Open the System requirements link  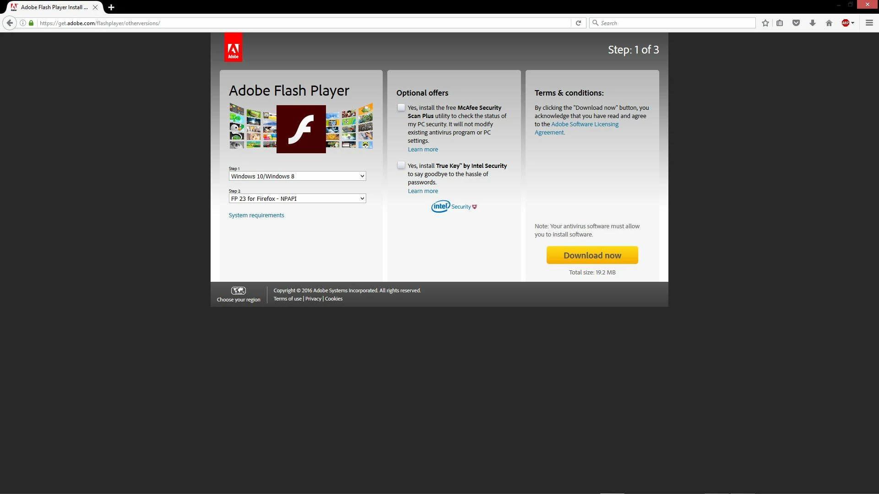click(x=256, y=215)
